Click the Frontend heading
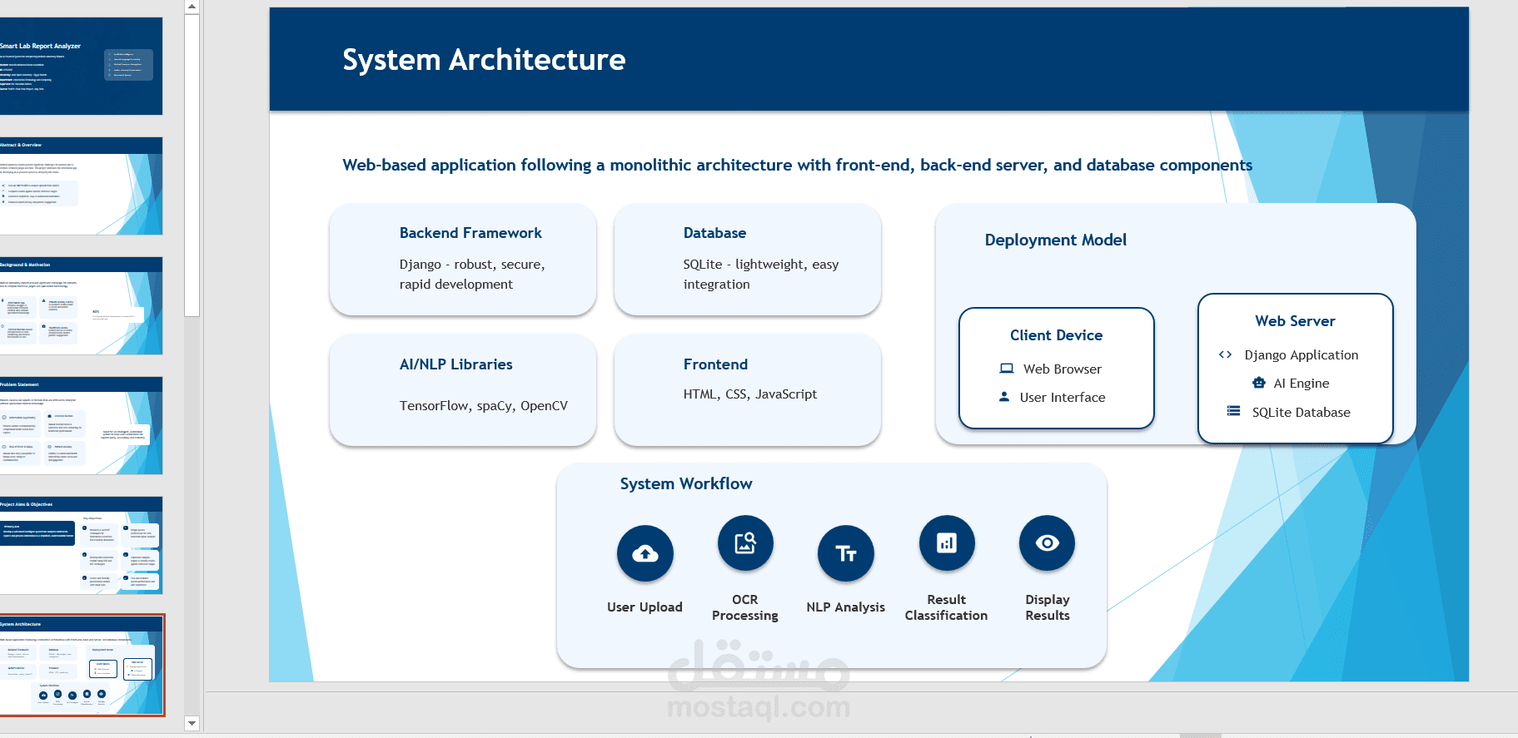The height and width of the screenshot is (738, 1518). click(x=715, y=364)
